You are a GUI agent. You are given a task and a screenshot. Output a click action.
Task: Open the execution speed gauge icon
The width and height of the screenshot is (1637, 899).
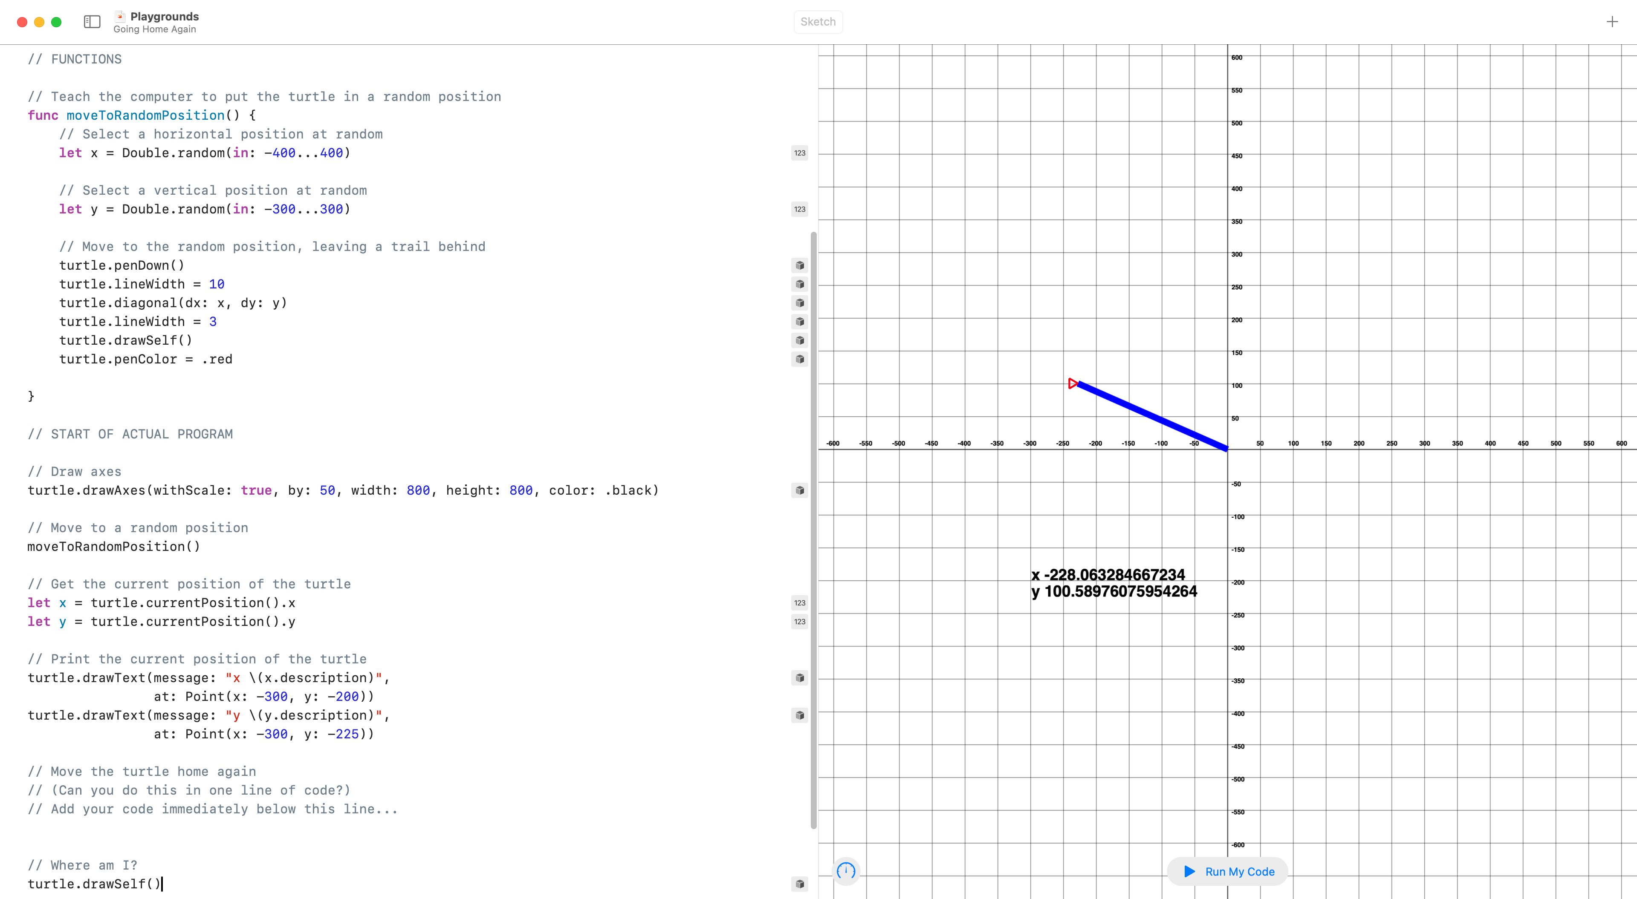pos(846,871)
